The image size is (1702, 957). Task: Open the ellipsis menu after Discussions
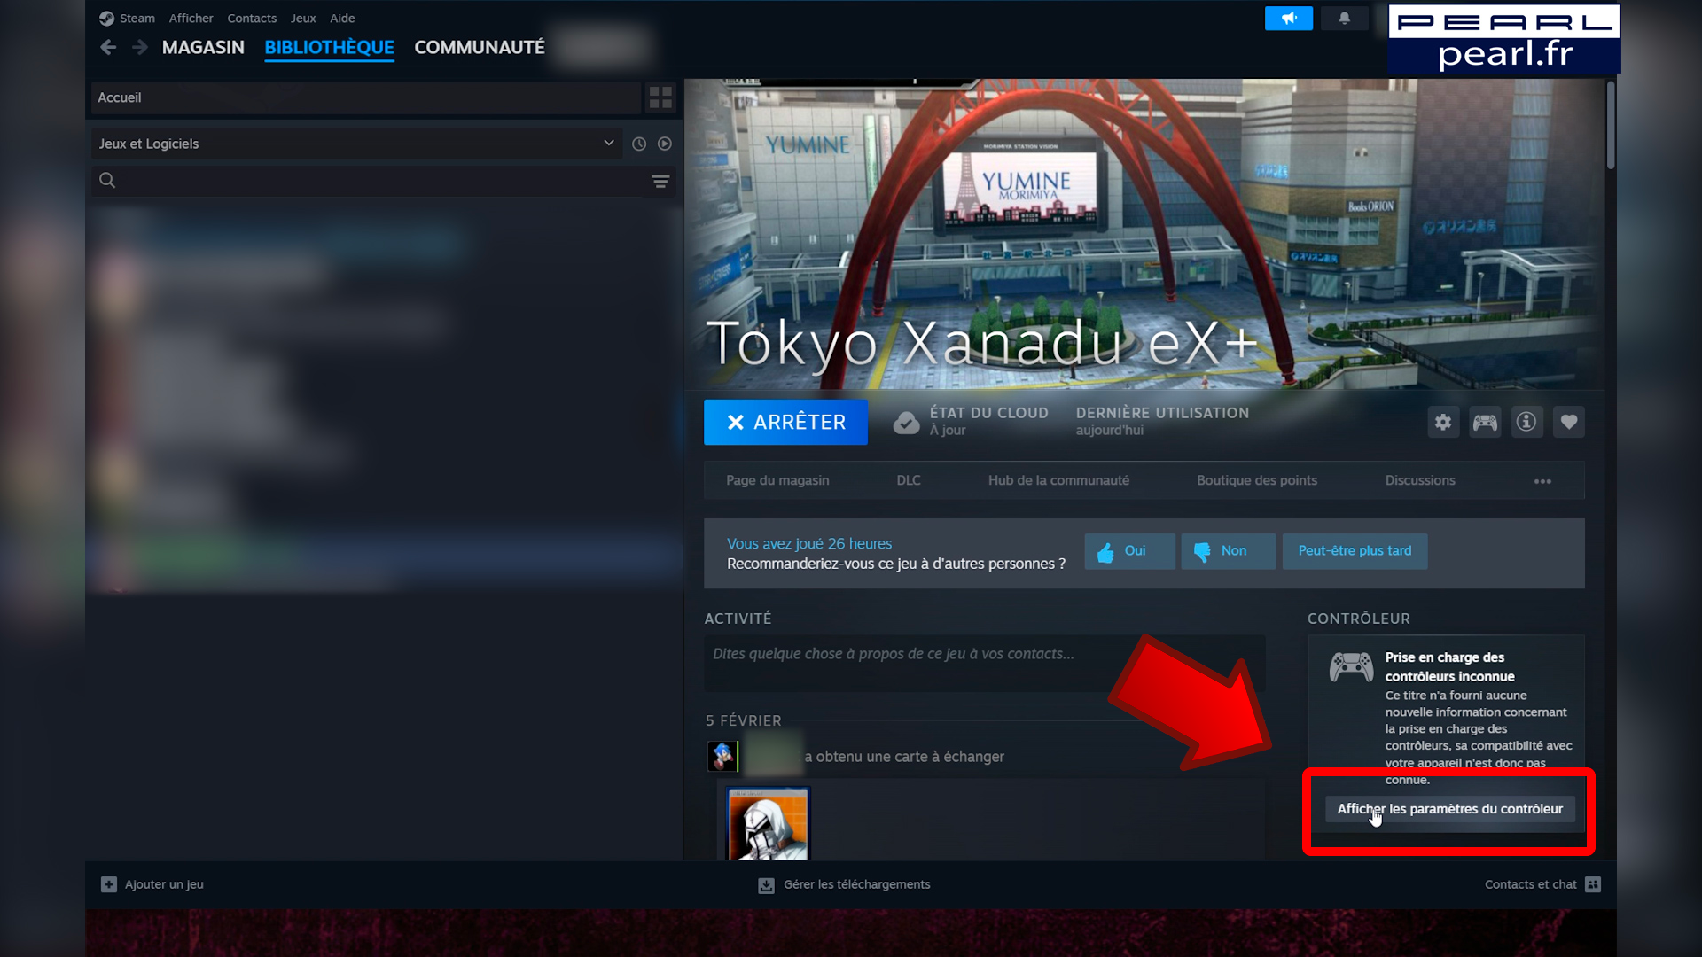click(x=1542, y=480)
